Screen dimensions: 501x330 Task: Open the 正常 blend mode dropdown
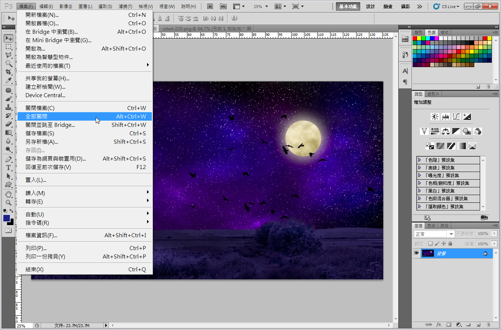(434, 234)
